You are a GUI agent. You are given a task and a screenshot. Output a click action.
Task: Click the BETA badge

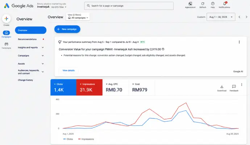click(142, 42)
